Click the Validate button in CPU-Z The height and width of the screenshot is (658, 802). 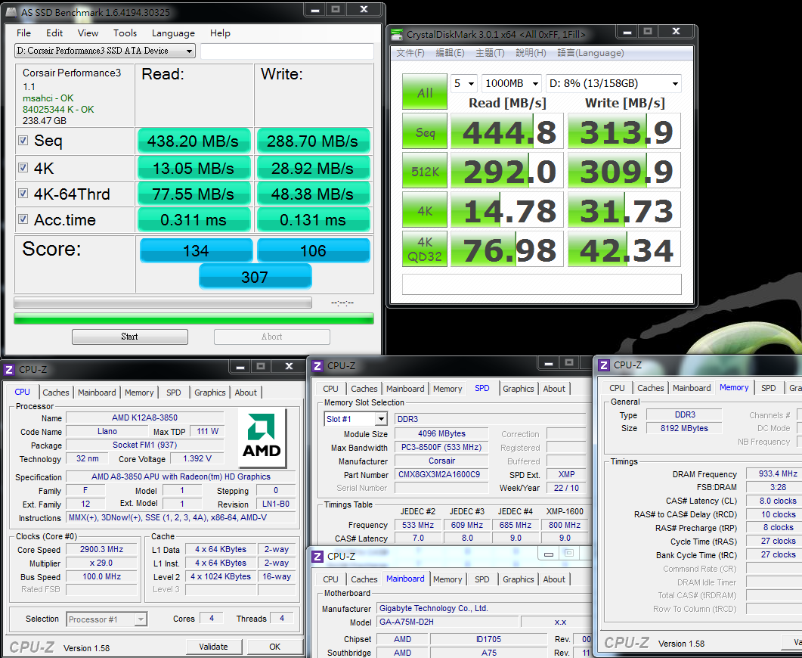(x=213, y=647)
